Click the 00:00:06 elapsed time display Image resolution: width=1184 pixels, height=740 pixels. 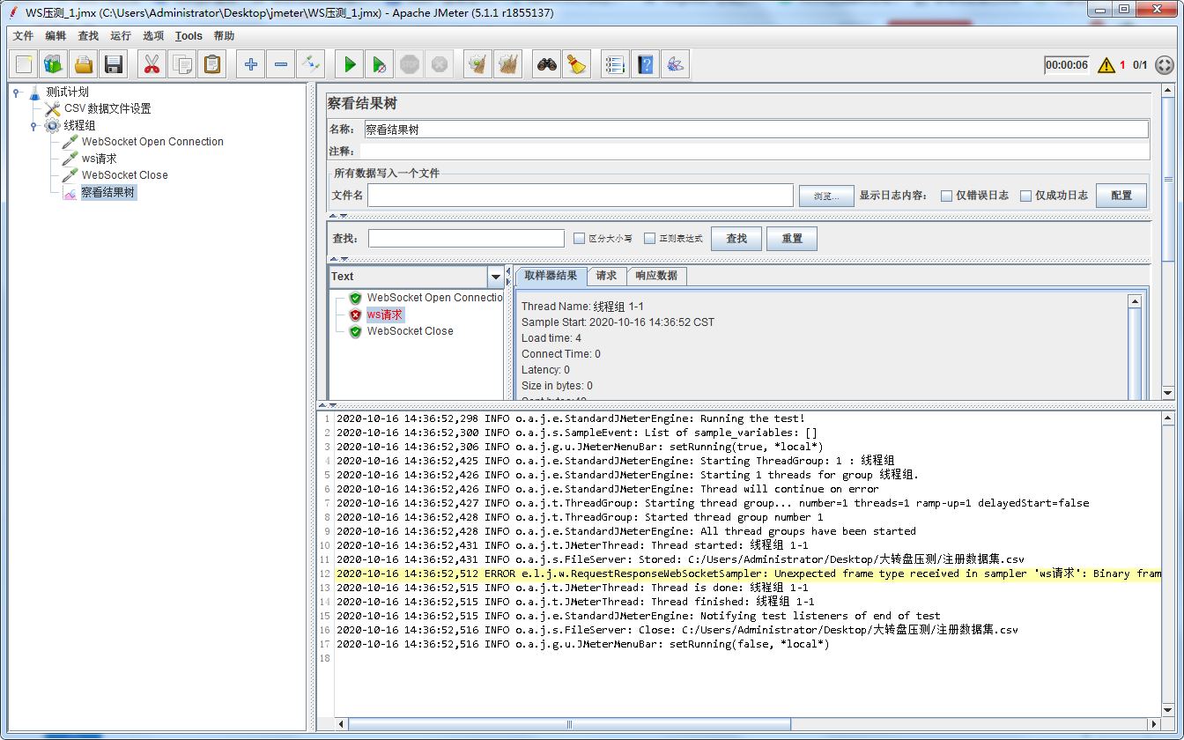(1067, 64)
